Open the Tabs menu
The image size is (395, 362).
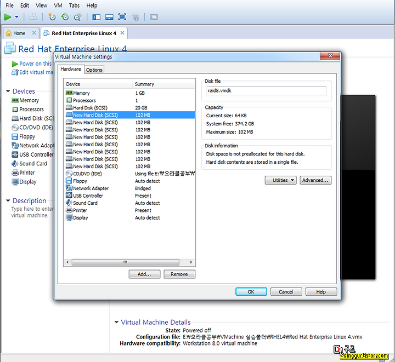click(x=74, y=5)
